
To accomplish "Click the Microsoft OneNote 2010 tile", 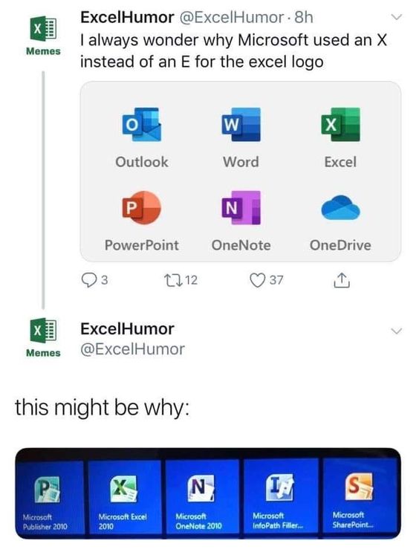I will tap(202, 497).
